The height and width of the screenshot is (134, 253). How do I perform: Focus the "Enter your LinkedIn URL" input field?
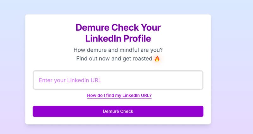(118, 80)
